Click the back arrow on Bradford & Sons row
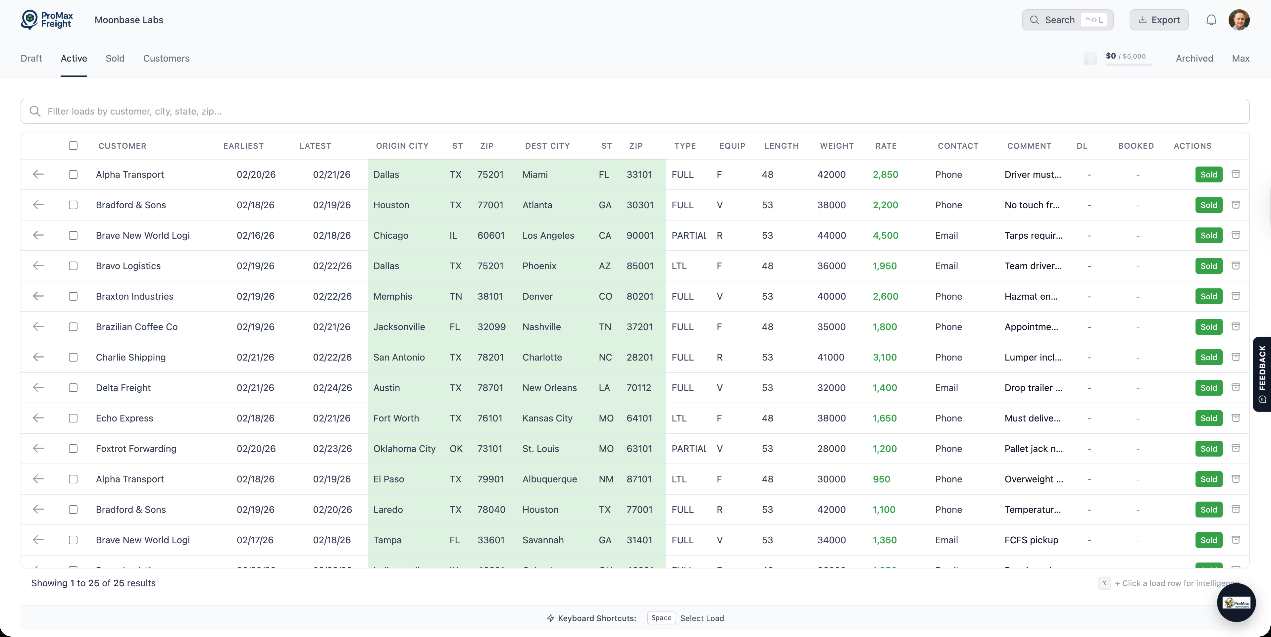This screenshot has height=637, width=1271. tap(38, 205)
